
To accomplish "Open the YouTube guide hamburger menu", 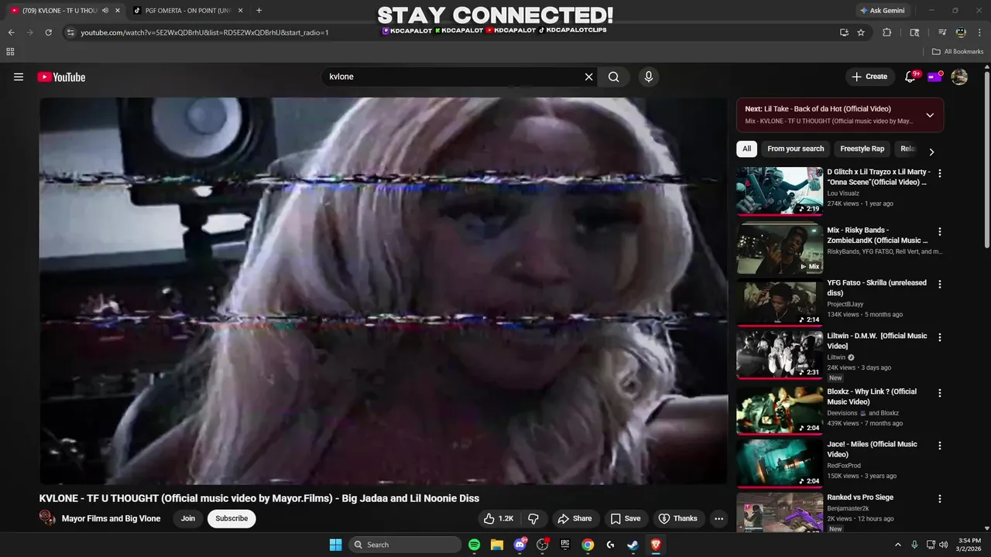I will 19,77.
